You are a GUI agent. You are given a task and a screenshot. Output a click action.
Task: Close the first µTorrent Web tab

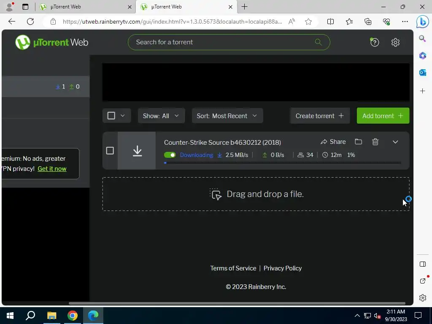click(130, 7)
